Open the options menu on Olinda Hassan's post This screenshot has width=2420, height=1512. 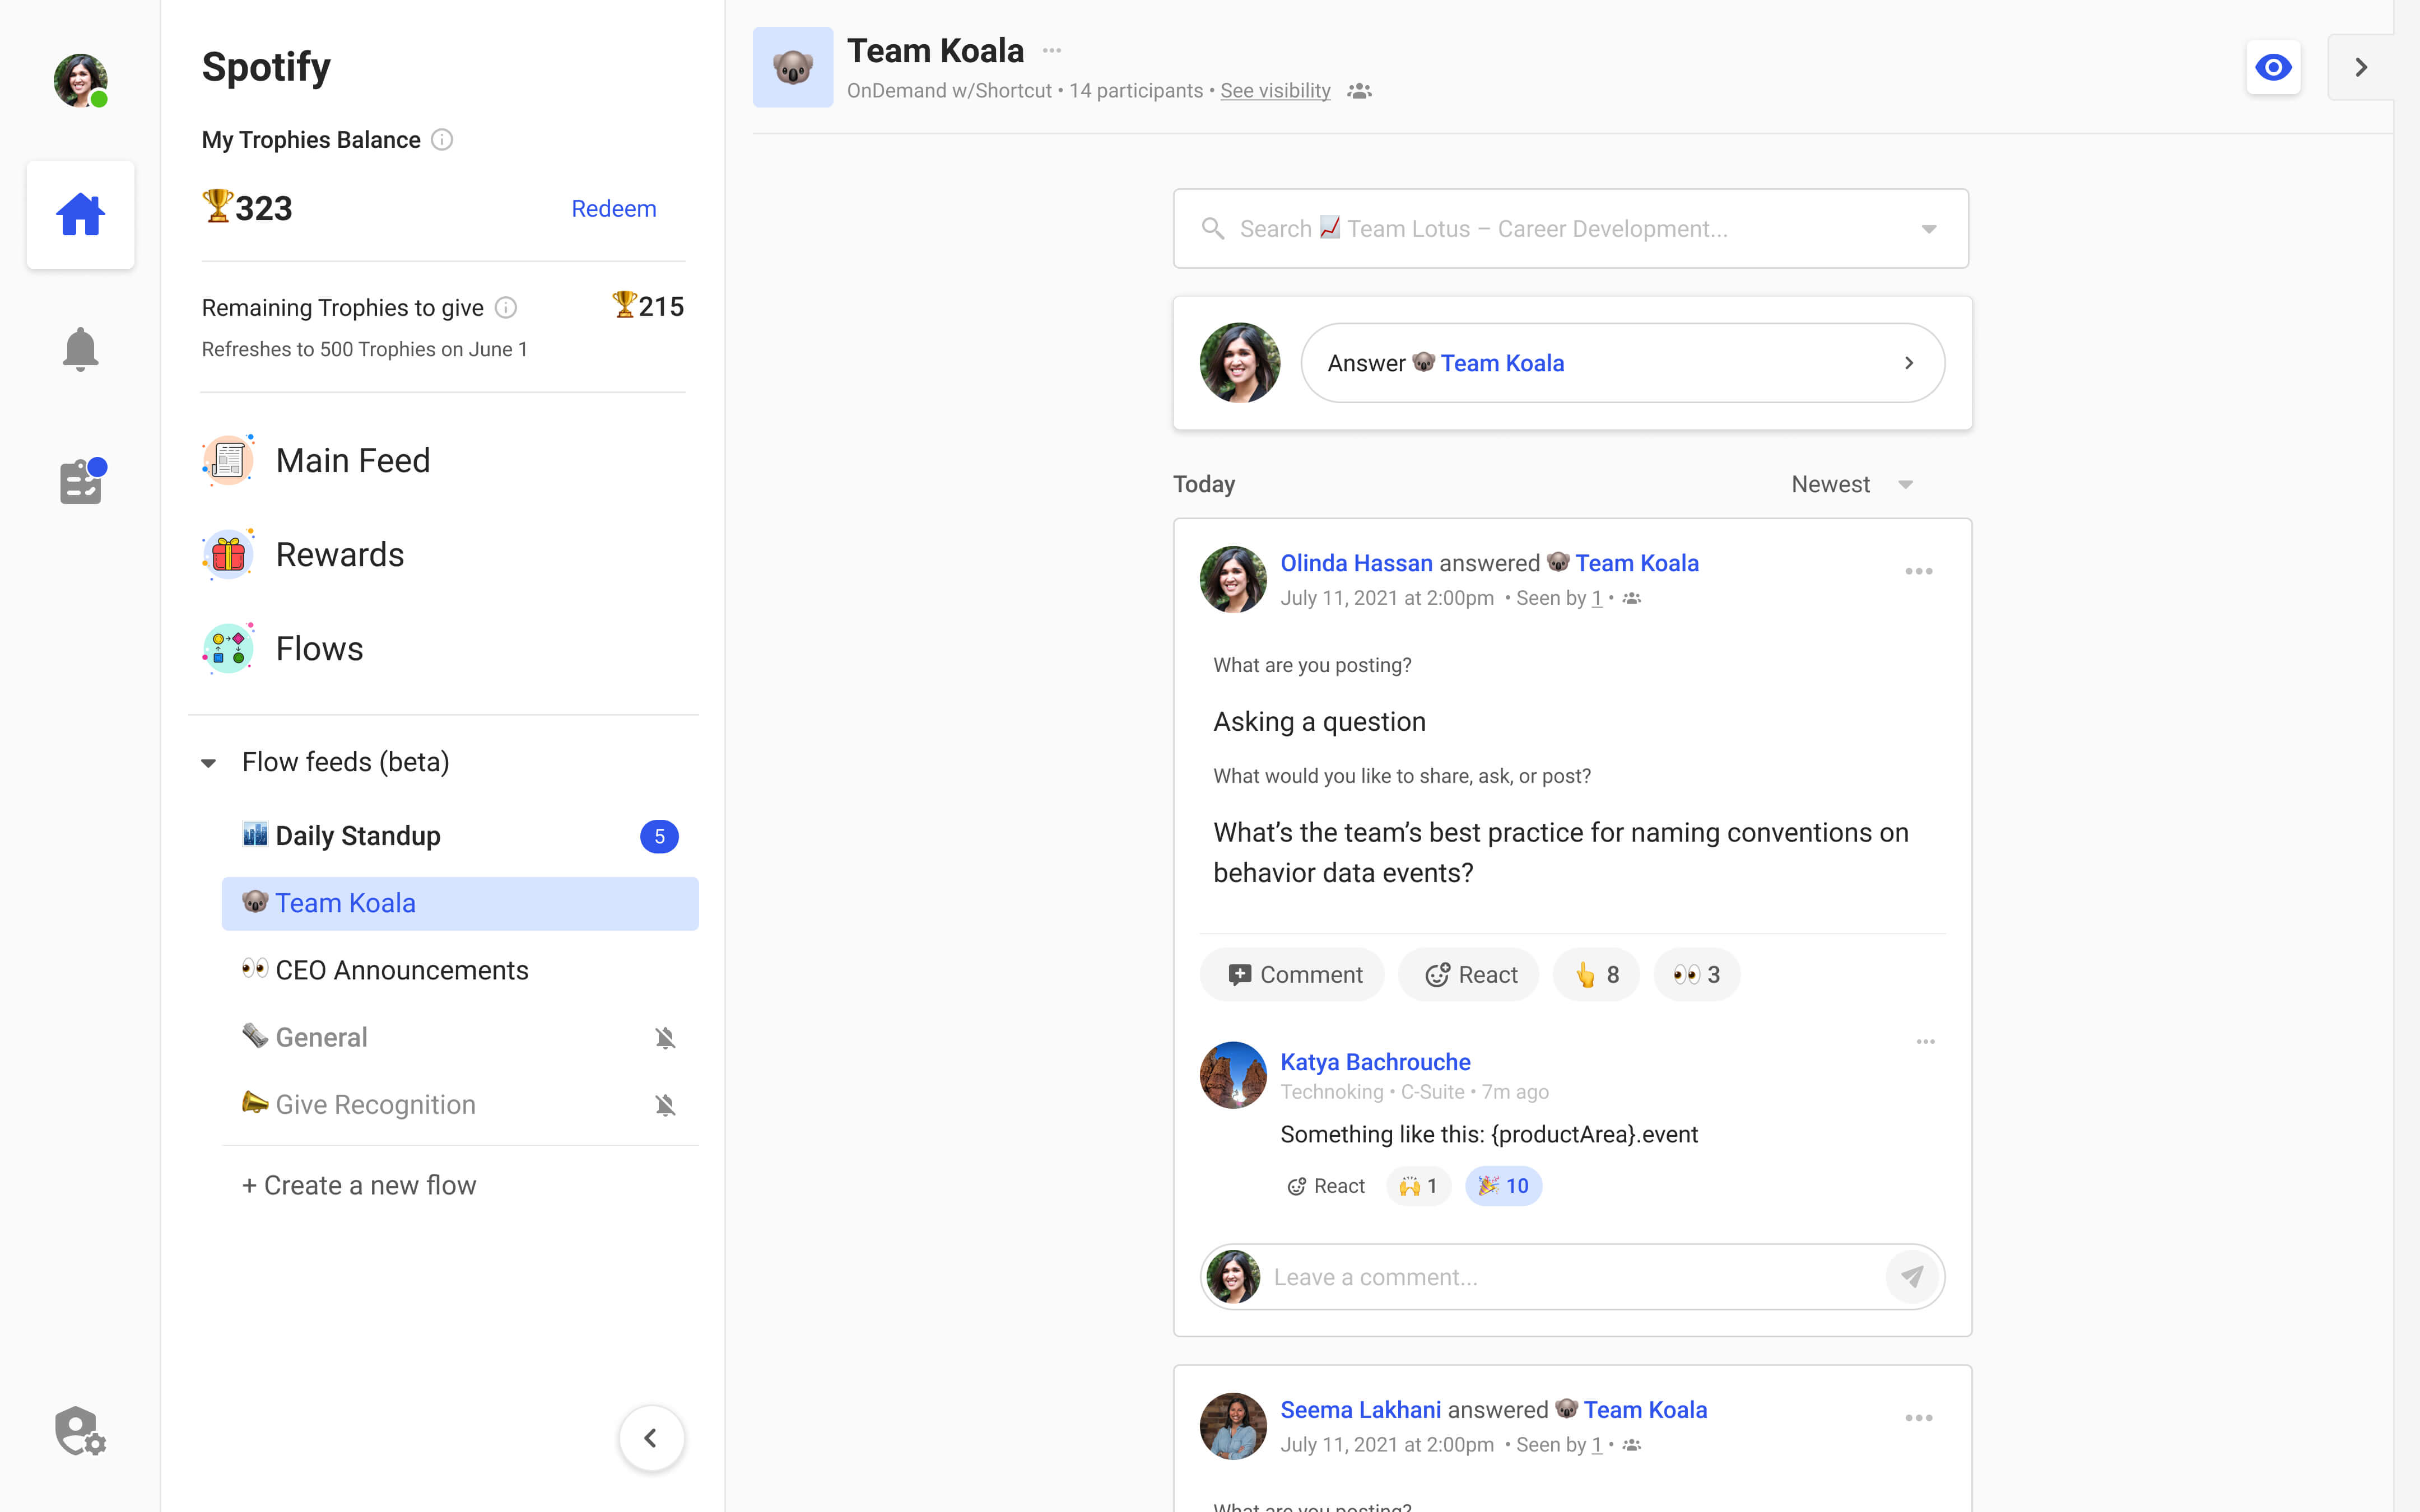point(1918,571)
